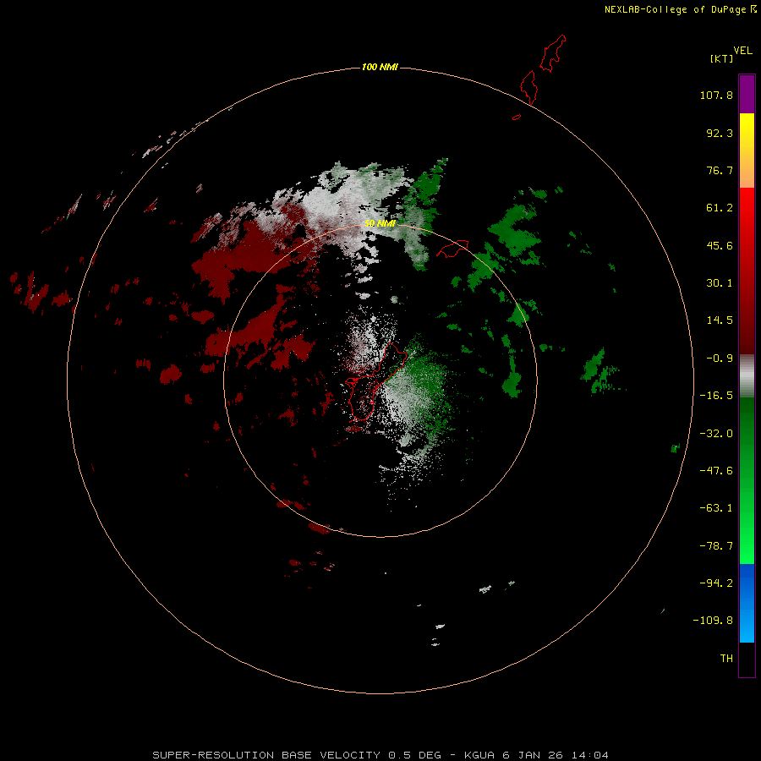Click the VEL legend title

[x=743, y=51]
